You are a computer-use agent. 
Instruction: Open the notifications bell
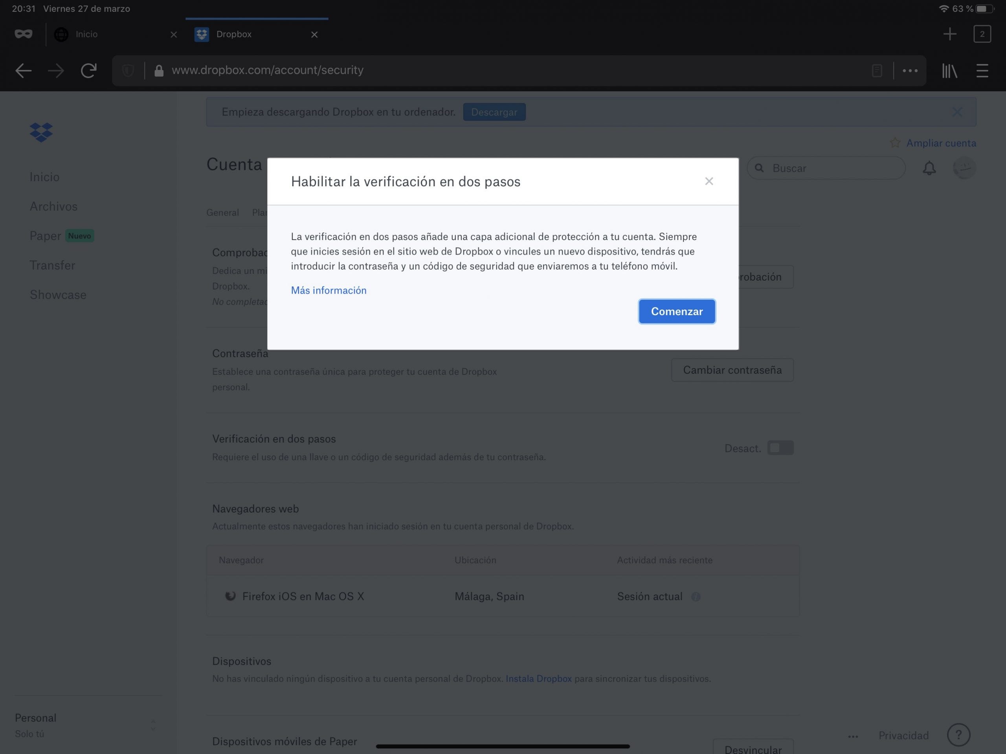929,168
